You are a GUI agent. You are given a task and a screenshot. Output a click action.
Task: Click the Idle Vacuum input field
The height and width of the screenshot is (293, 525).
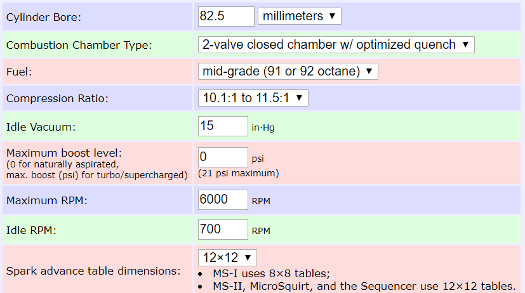tap(223, 126)
